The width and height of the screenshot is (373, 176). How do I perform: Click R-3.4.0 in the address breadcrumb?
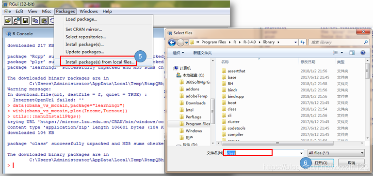tap(249, 42)
